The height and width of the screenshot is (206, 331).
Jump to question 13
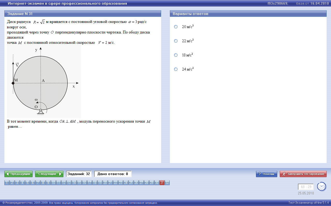(69, 183)
